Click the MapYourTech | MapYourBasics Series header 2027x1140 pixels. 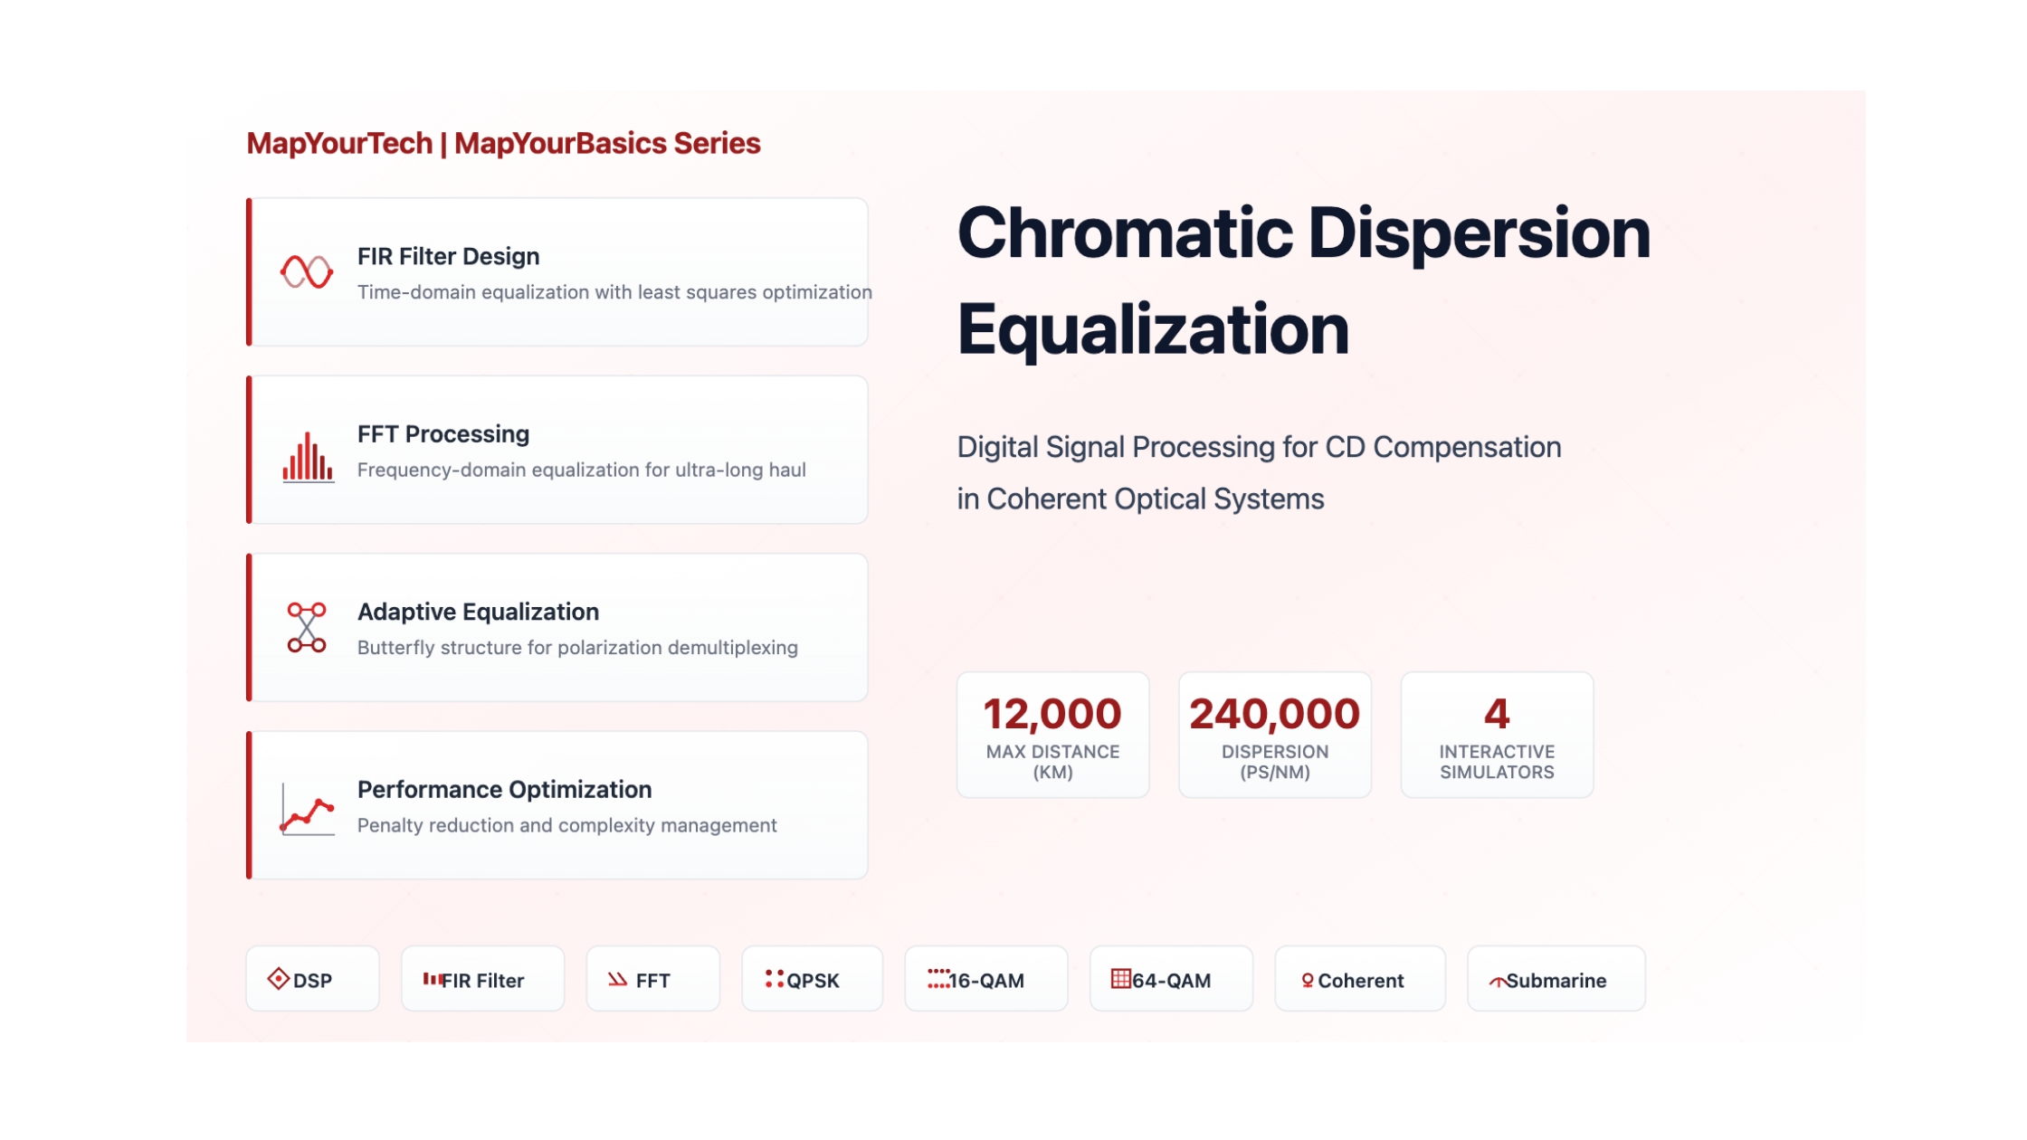[503, 144]
